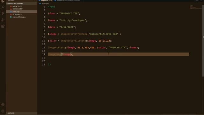Open ITCBLKAD.TTF in the explorer
This screenshot has width=204, height=115.
[17, 14]
